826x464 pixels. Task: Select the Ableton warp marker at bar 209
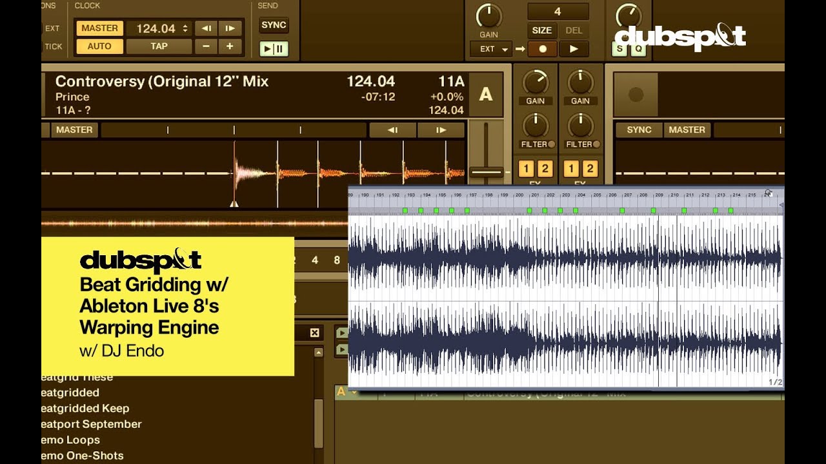[x=653, y=211]
